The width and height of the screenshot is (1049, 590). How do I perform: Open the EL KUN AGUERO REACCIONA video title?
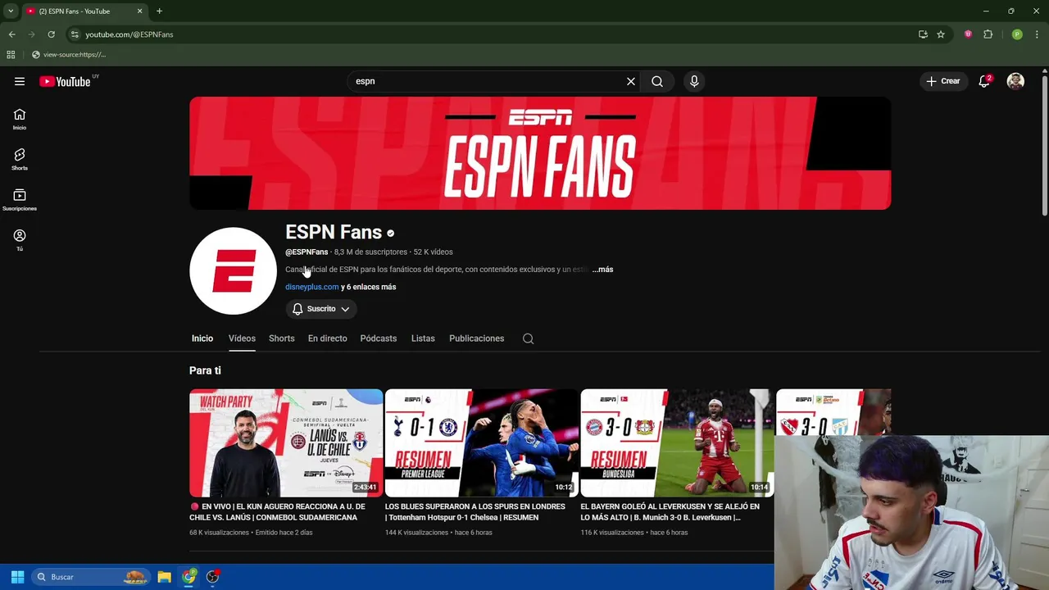(x=278, y=512)
